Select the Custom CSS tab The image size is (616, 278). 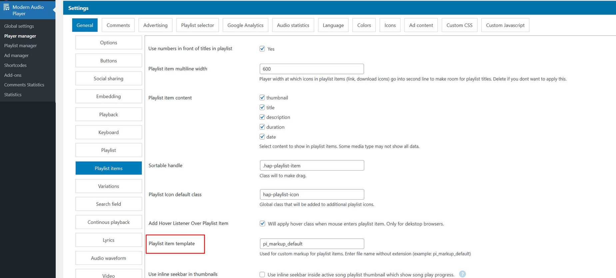459,25
